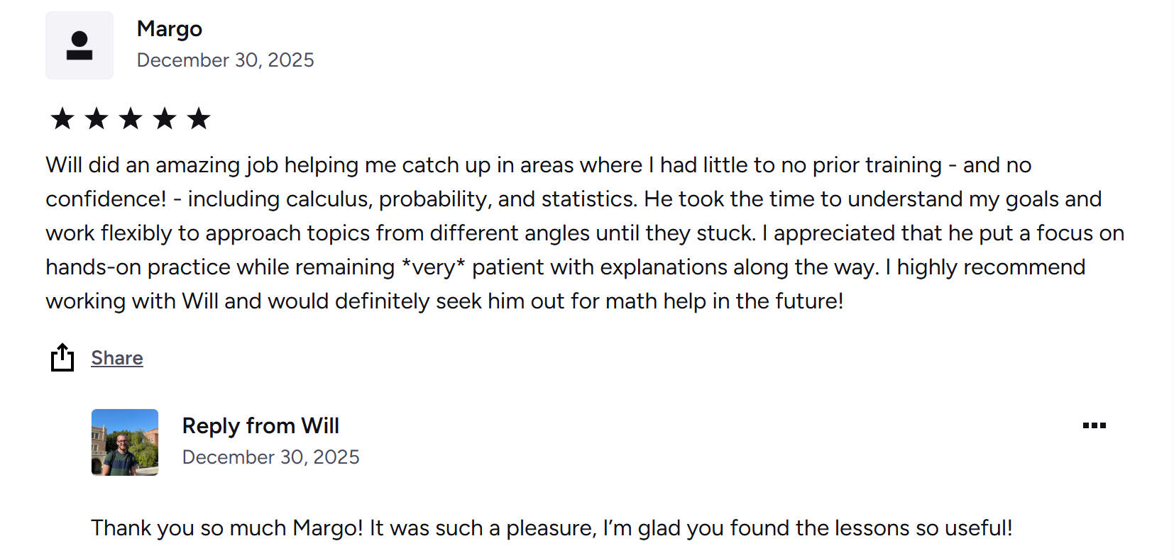
Task: Click the reviewer name Margo
Action: tap(170, 29)
